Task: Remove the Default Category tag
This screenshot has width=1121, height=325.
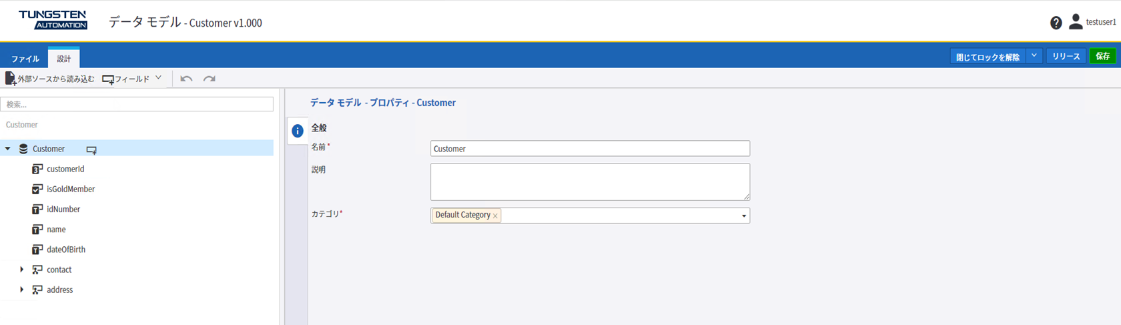Action: [495, 216]
